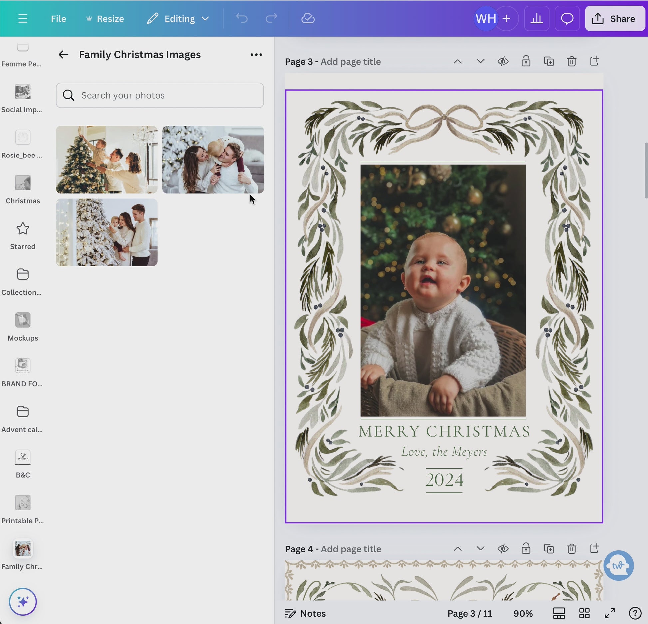Open the Notes panel
The height and width of the screenshot is (624, 648).
pyautogui.click(x=305, y=613)
